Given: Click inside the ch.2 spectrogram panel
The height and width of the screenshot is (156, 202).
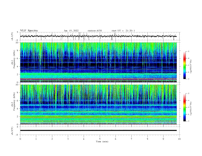Looking at the screenshot, I should coord(98,105).
